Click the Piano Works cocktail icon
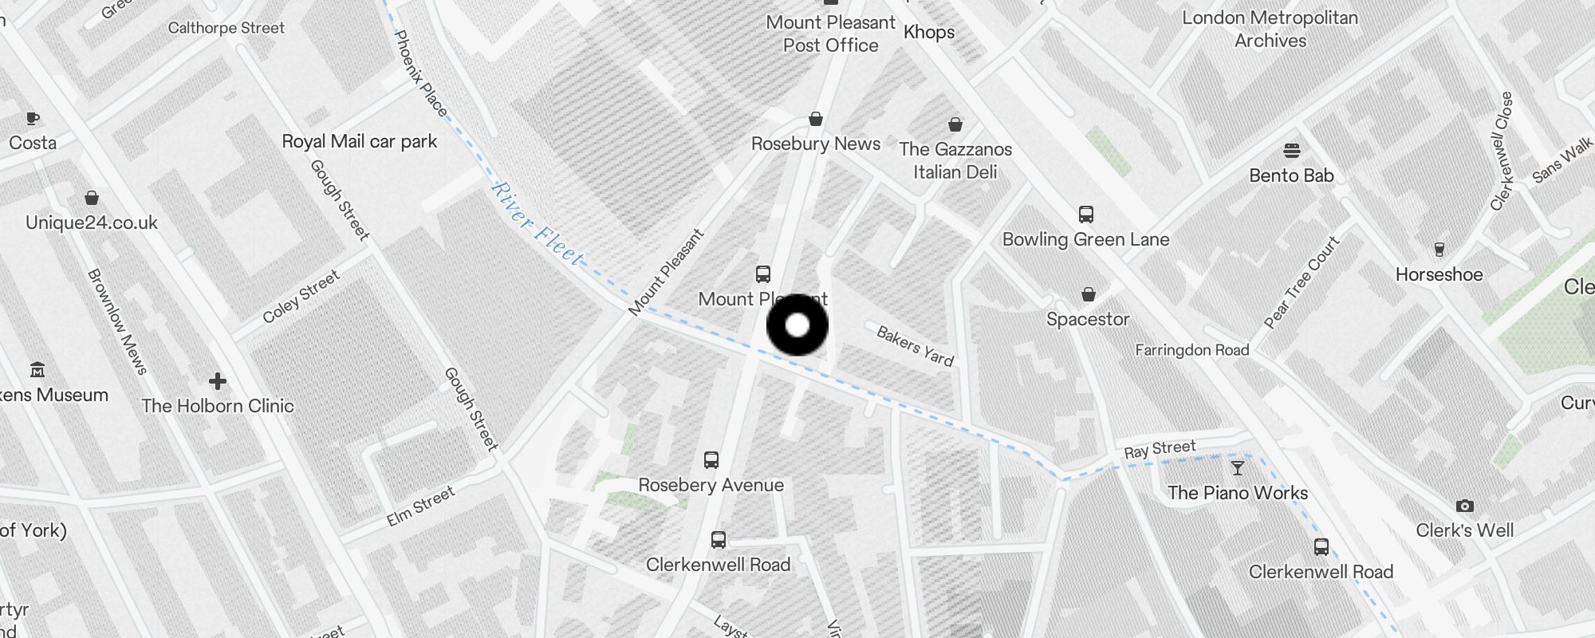Viewport: 1595px width, 638px height. 1238,468
